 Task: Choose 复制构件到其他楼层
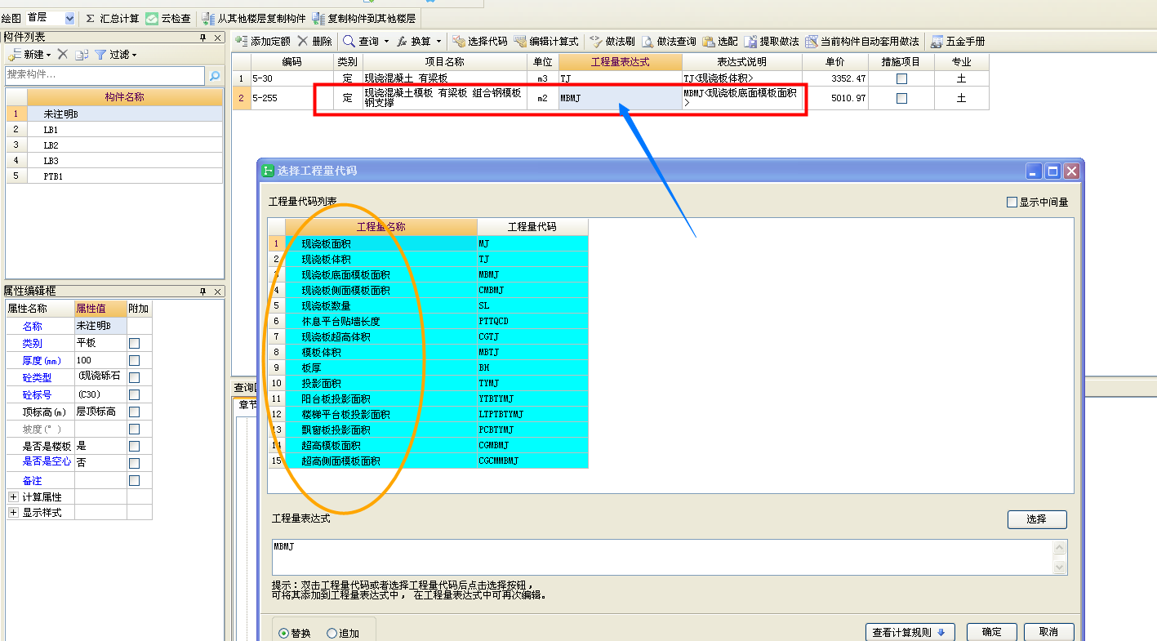pyautogui.click(x=364, y=18)
